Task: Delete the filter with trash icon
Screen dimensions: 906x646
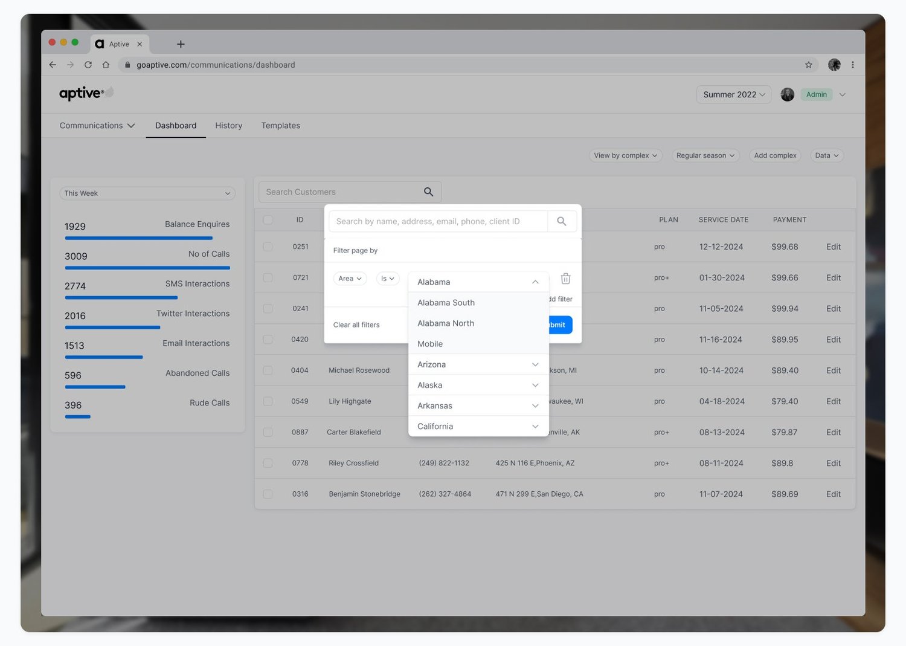Action: (565, 279)
